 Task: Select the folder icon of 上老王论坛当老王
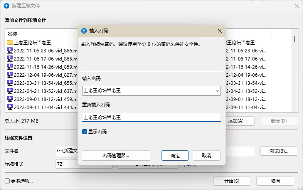click(10, 42)
